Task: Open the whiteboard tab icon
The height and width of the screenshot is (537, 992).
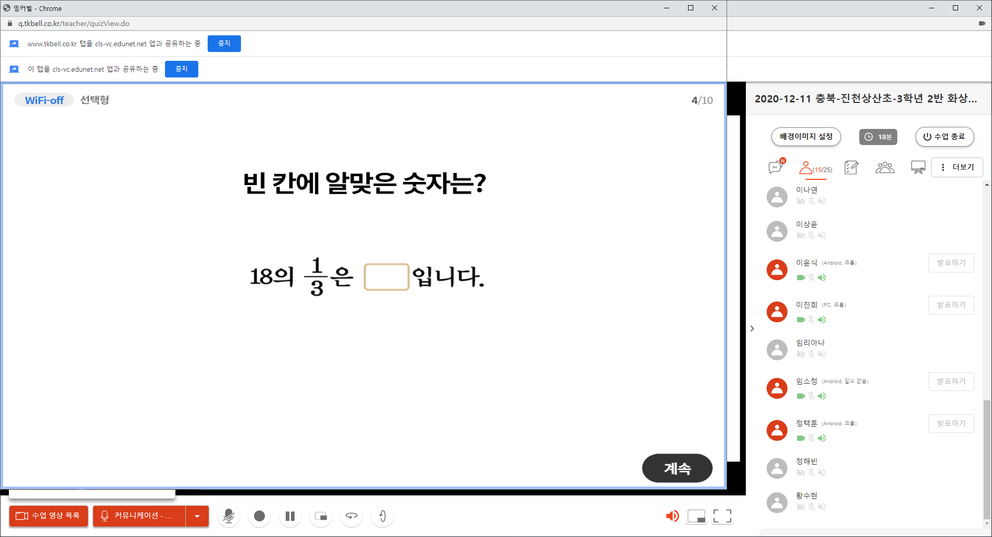Action: click(918, 167)
